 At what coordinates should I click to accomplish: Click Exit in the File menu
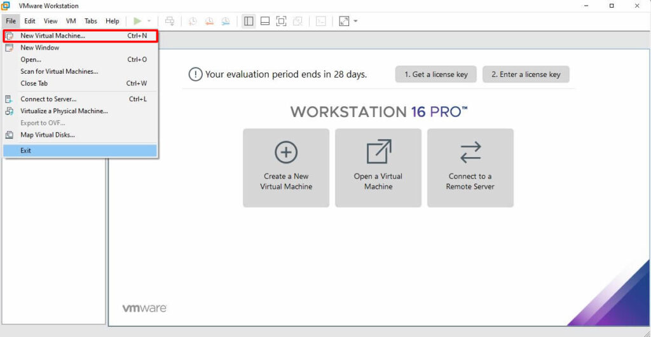[81, 151]
